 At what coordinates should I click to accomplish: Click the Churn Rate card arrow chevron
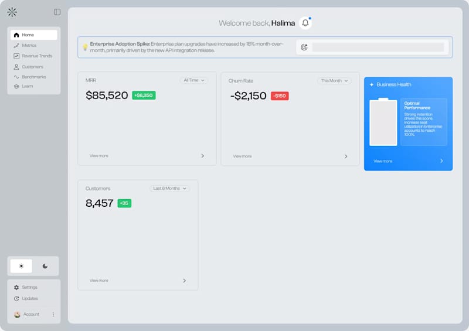(346, 156)
